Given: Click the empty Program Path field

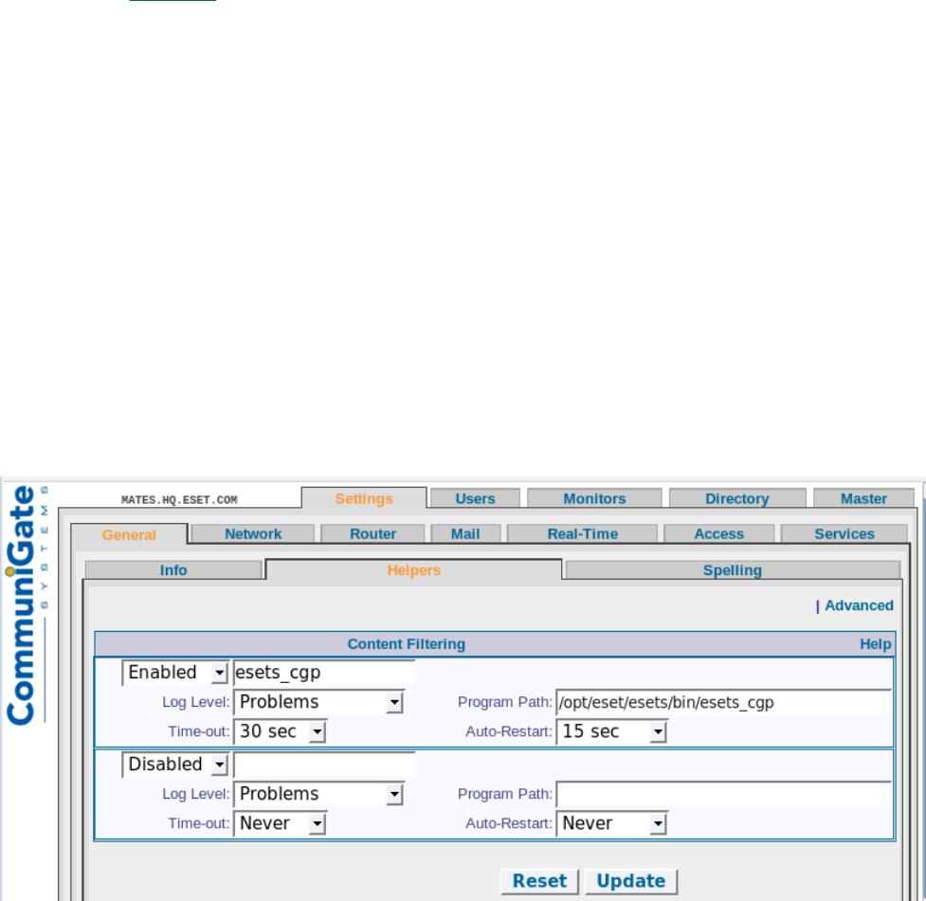Looking at the screenshot, I should tap(723, 794).
